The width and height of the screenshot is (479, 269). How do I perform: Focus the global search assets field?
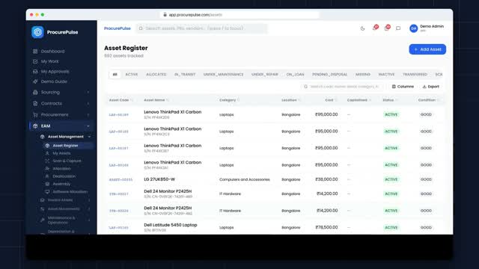coord(201,28)
